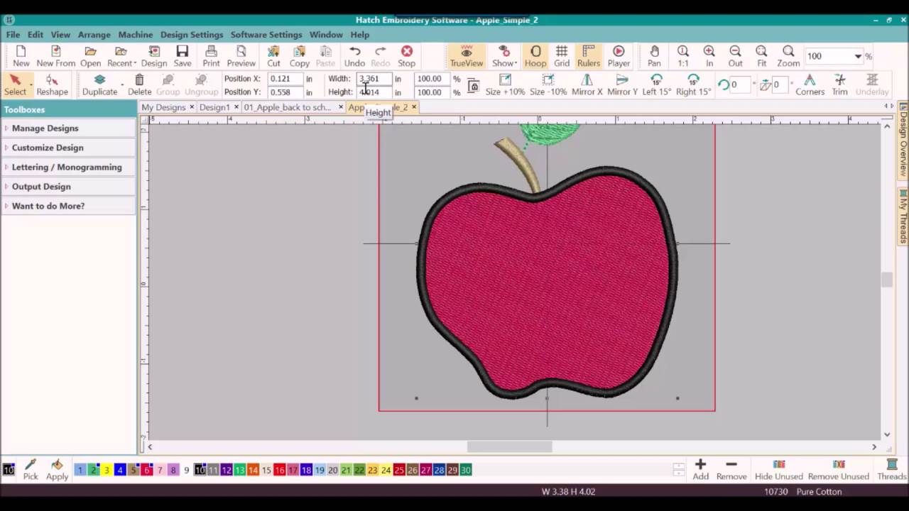Click the Width input field
909x511 pixels.
click(x=374, y=79)
